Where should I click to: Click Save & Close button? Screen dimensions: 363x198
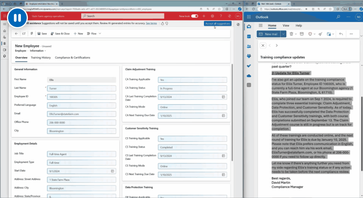[x=60, y=34]
